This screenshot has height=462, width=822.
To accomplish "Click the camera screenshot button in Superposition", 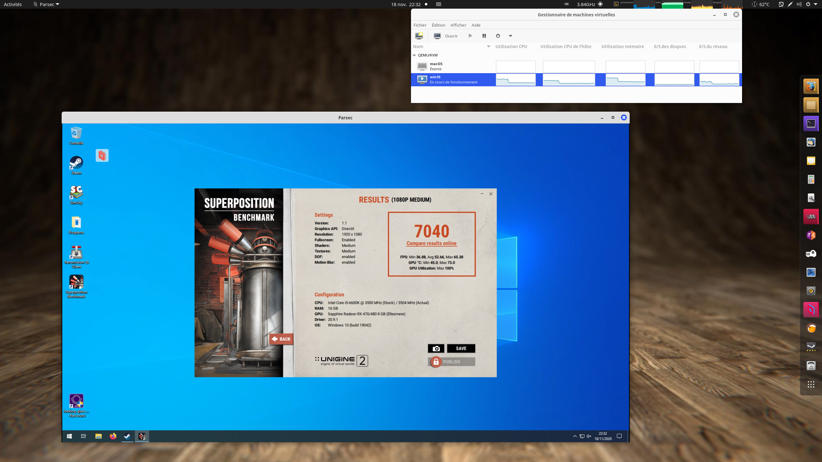I will tap(436, 348).
